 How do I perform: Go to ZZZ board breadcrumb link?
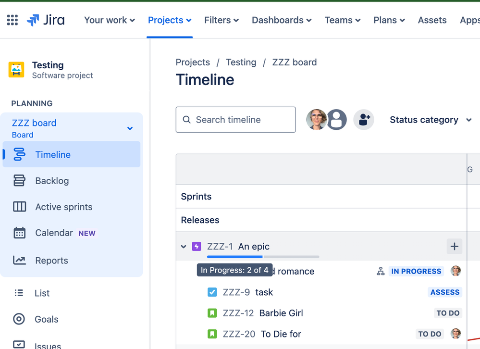(295, 62)
